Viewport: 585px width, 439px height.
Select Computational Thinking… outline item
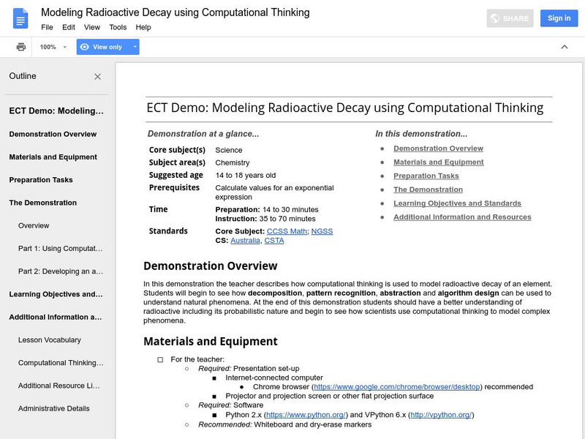tap(61, 363)
